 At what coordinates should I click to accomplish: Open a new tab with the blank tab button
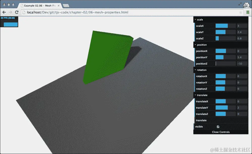[x=66, y=6]
